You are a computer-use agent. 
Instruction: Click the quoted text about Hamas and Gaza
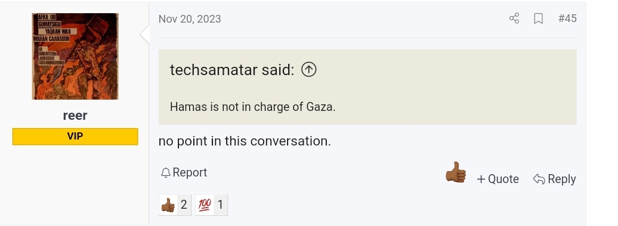[x=252, y=107]
